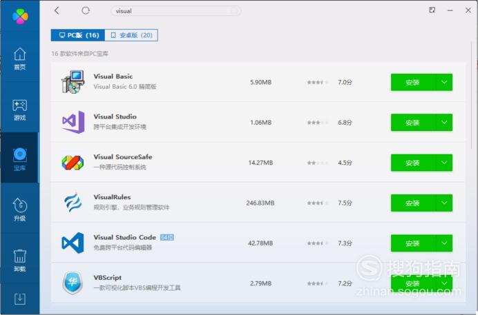Install Visual Studio Code
This screenshot has height=315, width=478.
click(x=413, y=243)
